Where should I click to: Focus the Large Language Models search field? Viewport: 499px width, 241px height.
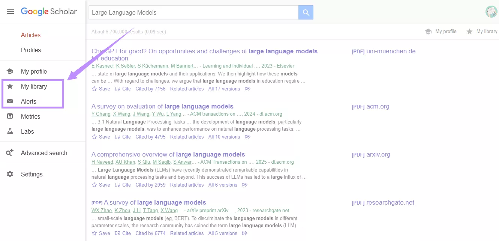(x=193, y=12)
